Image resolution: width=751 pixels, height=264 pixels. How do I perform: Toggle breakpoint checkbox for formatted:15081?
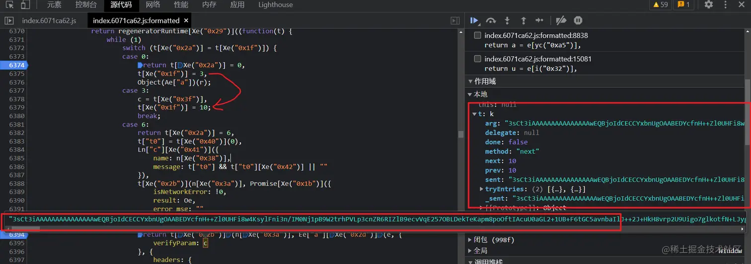[x=477, y=59]
